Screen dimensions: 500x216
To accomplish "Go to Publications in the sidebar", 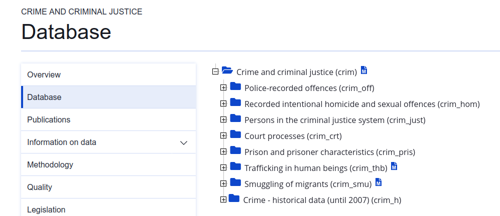I will (108, 120).
